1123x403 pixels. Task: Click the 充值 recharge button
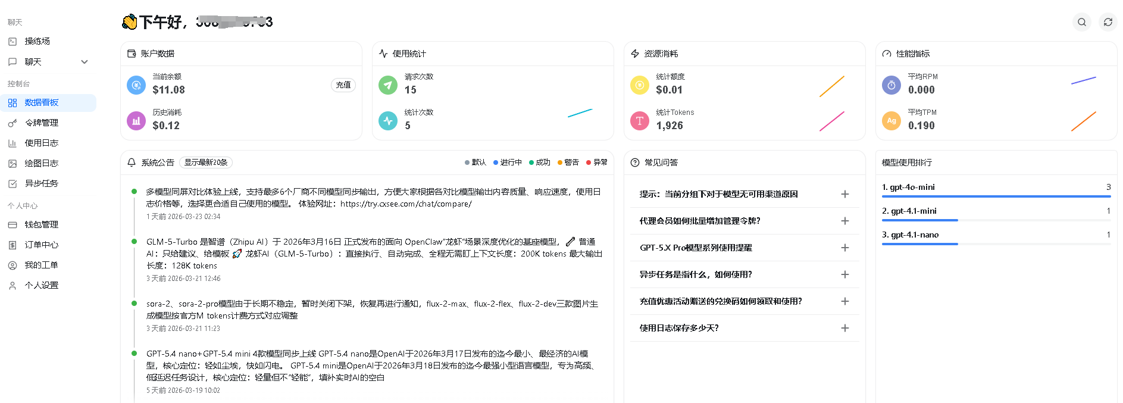343,85
